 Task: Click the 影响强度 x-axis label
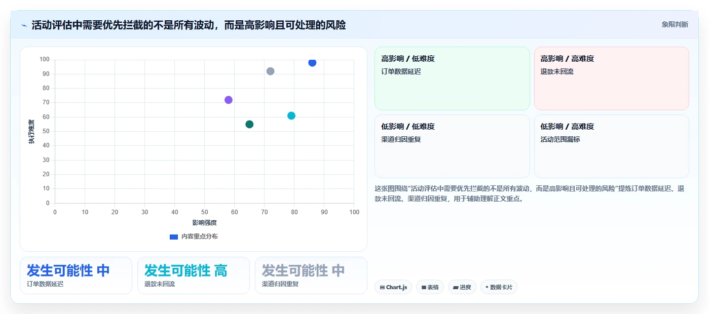point(204,222)
